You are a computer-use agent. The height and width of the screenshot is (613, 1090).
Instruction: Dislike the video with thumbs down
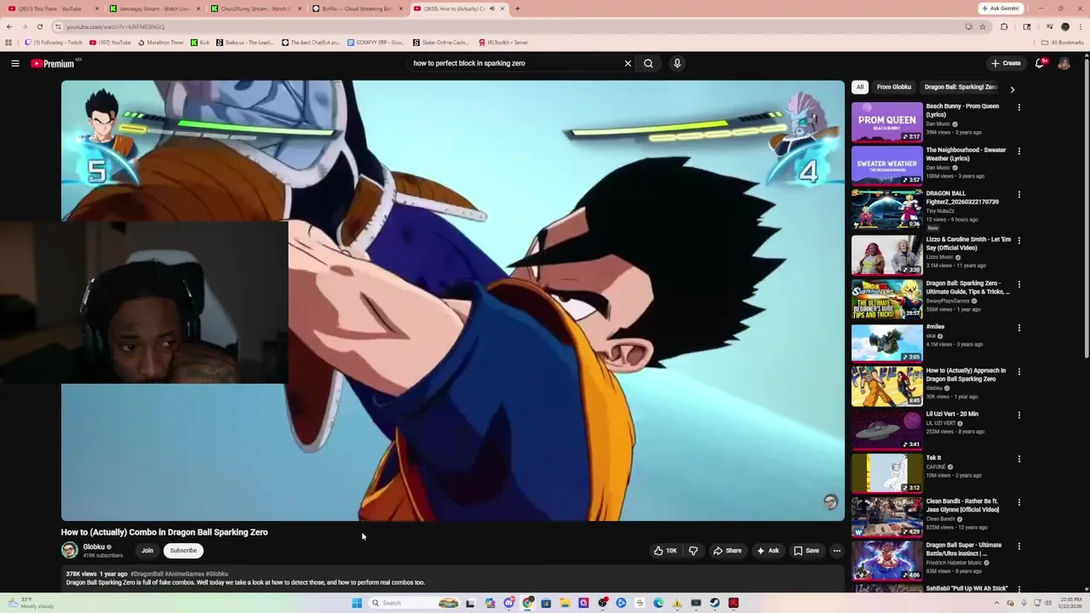pos(693,551)
